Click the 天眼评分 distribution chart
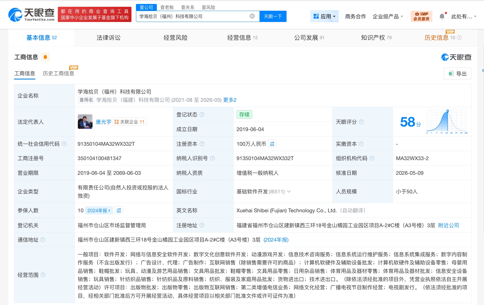The image size is (484, 305). (x=447, y=122)
